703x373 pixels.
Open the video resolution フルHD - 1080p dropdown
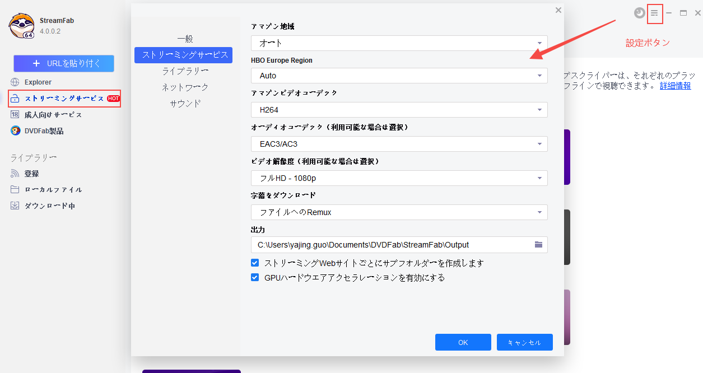click(x=399, y=178)
